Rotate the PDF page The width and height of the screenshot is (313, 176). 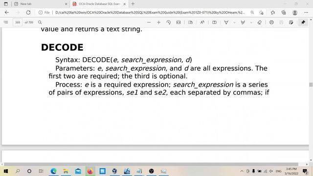tap(169, 22)
